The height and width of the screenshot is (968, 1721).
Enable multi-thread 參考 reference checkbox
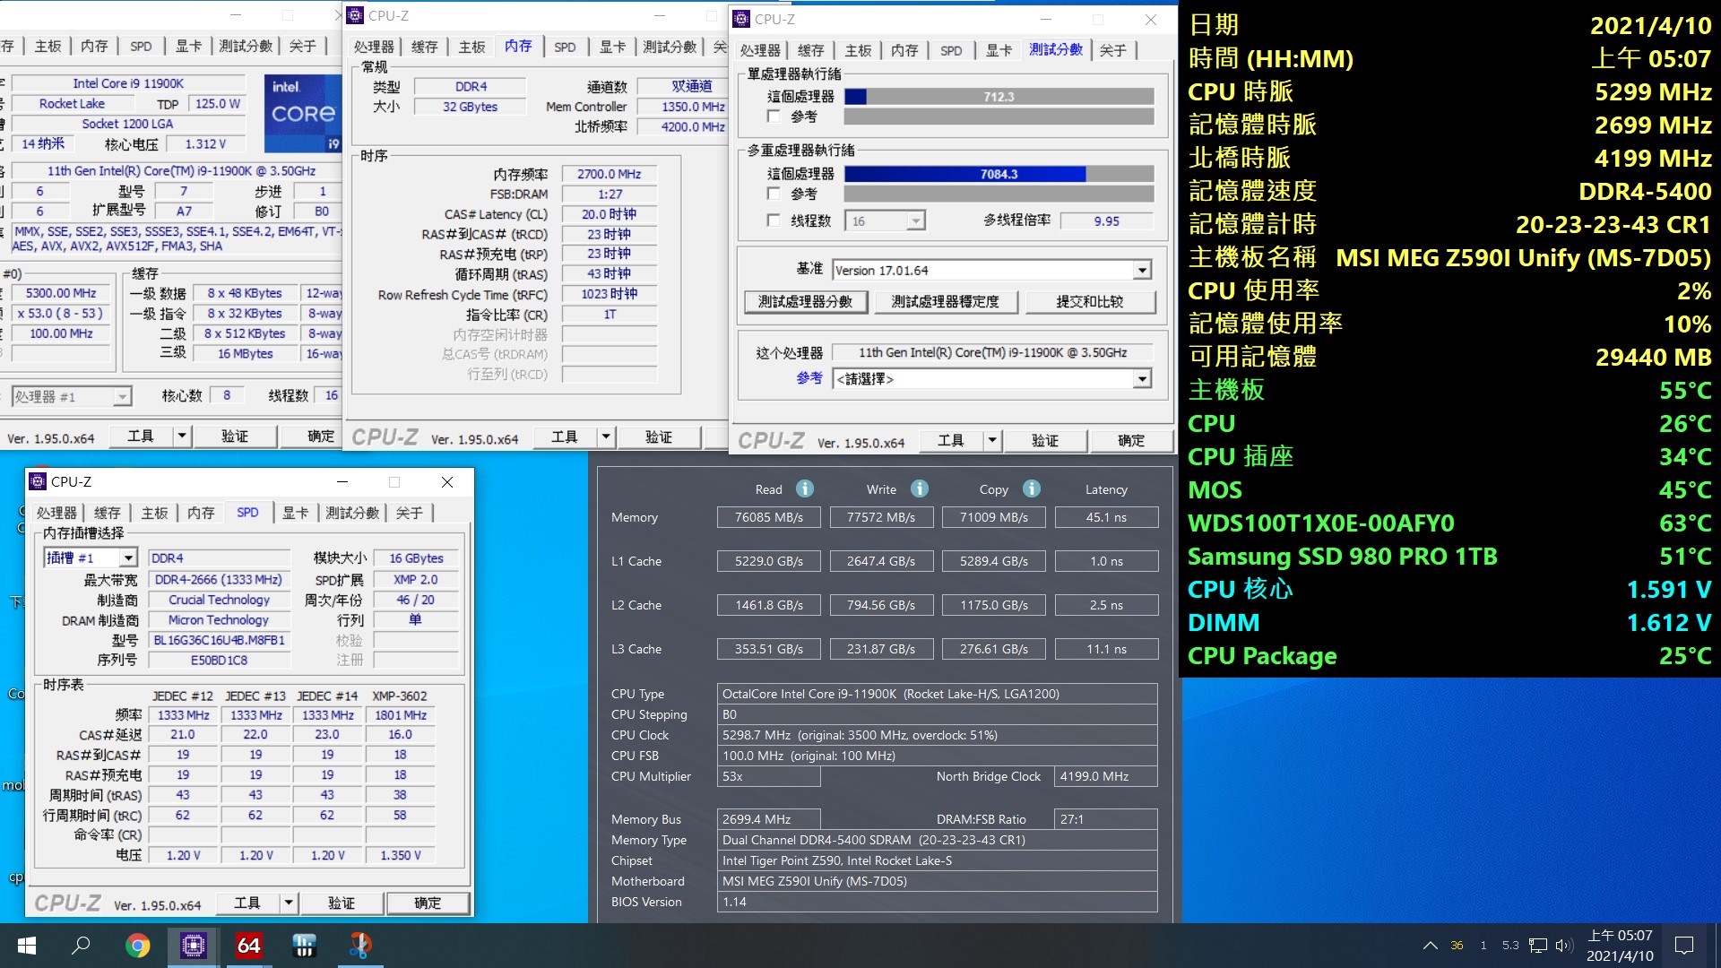click(x=774, y=194)
